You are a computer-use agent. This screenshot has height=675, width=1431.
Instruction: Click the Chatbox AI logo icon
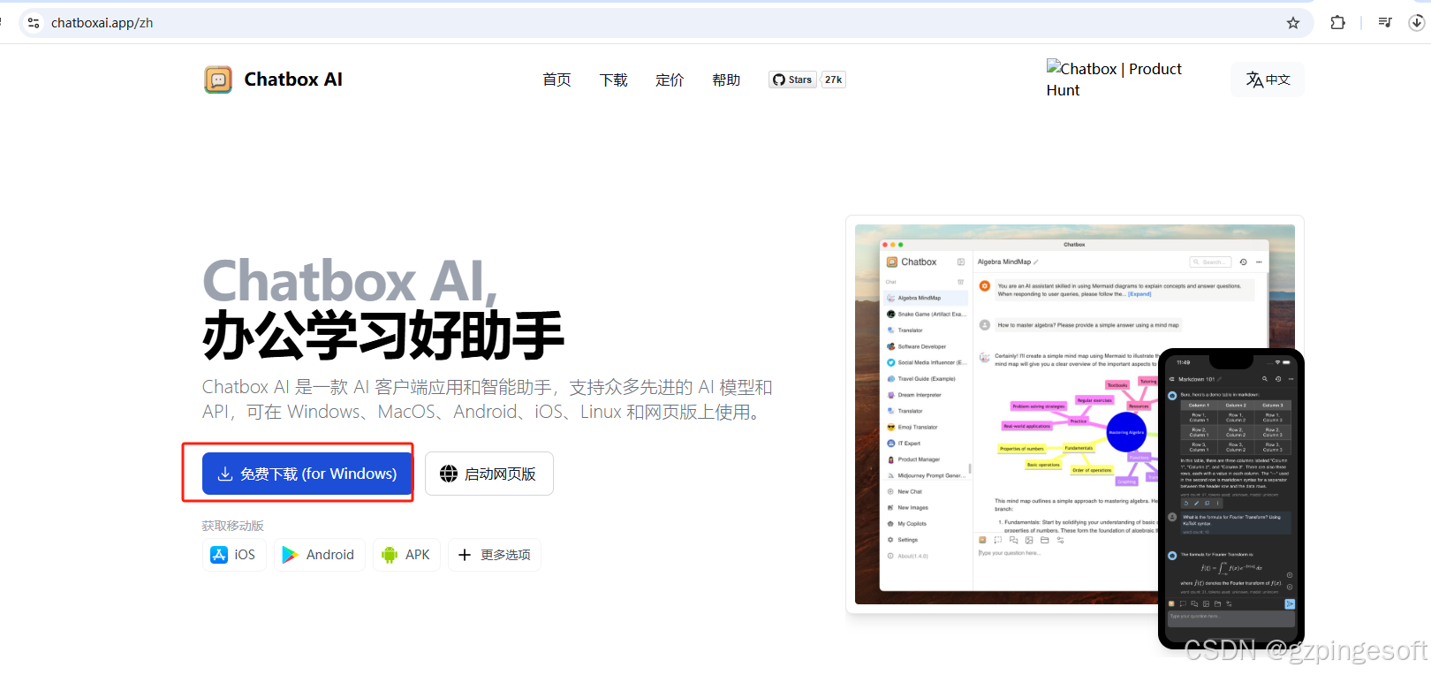point(218,80)
